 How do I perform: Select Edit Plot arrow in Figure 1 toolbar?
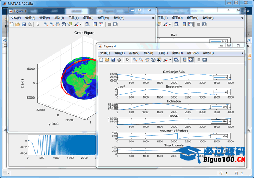[38, 25]
